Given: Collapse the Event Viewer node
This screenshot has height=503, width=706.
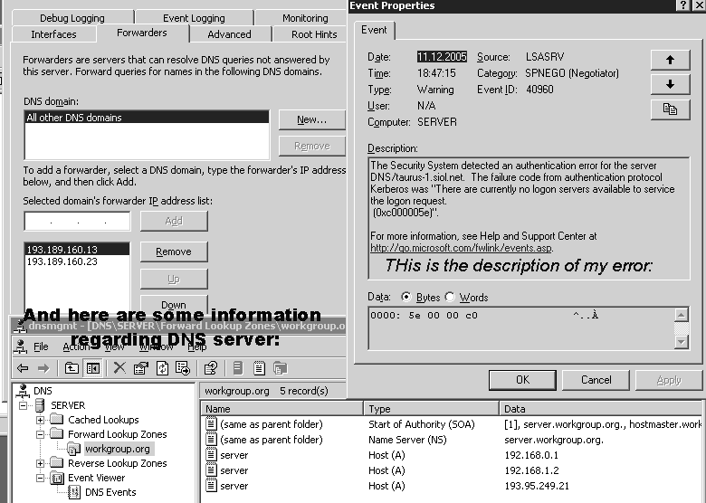Looking at the screenshot, I should (x=40, y=478).
